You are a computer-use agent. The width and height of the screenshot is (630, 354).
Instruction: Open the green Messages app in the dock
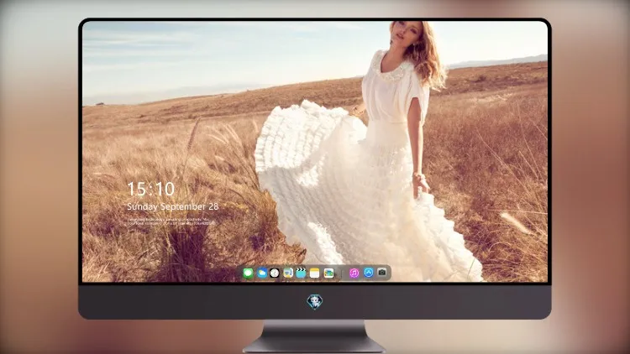point(249,273)
